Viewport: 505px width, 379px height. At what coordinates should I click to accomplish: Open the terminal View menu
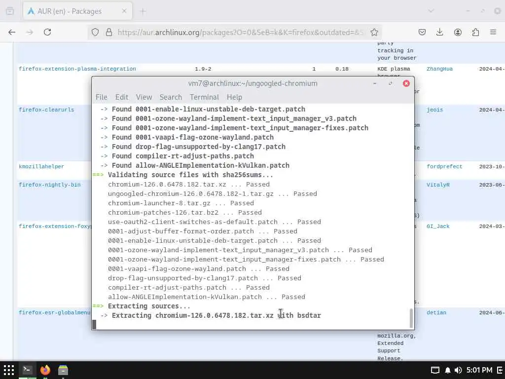pyautogui.click(x=144, y=97)
